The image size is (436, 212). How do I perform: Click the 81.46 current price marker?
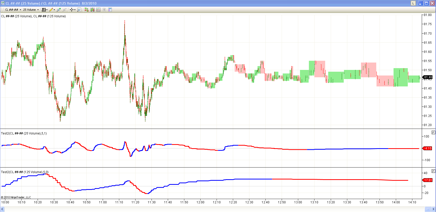[x=427, y=77]
